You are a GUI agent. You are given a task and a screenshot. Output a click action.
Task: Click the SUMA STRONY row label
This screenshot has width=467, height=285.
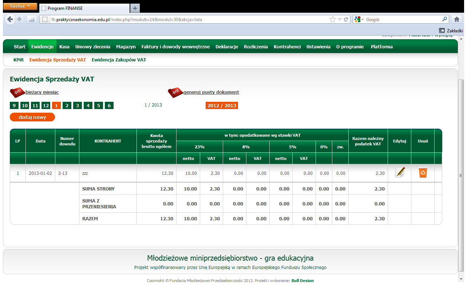tap(99, 189)
